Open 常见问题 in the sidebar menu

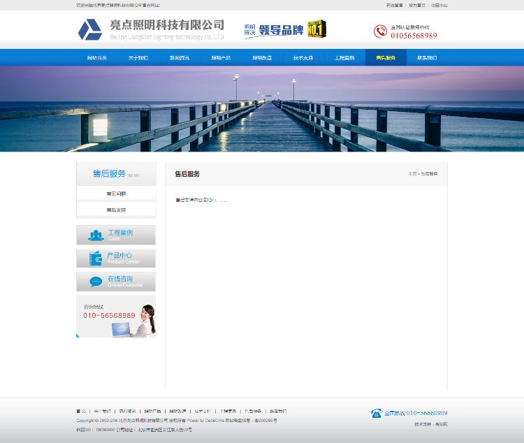(116, 194)
